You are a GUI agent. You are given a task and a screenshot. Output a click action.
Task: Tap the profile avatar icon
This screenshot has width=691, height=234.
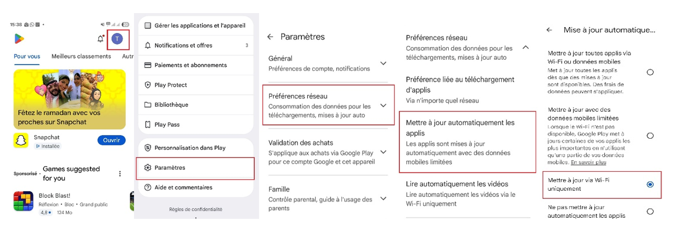click(x=118, y=38)
